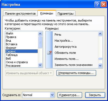Viewport: 108px width, 101px height.
Task: Click the commands list scrollbar thumb
Action: [100, 59]
